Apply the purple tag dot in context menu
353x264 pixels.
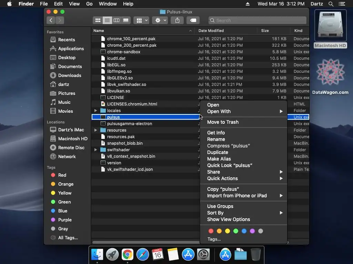pyautogui.click(x=252, y=231)
